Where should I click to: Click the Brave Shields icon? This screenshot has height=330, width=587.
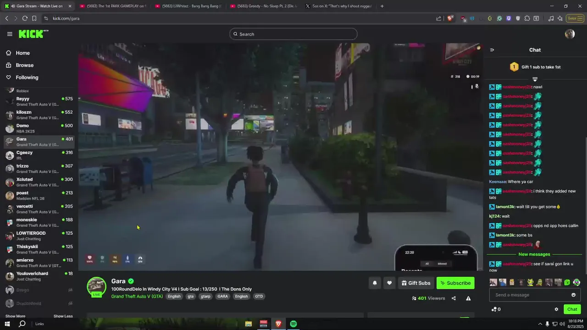click(450, 18)
